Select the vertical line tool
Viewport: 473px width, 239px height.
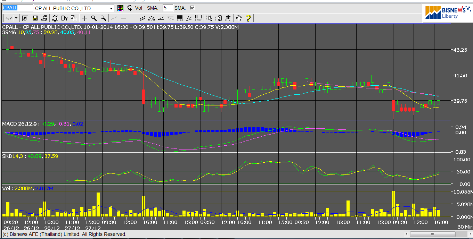coord(133,18)
